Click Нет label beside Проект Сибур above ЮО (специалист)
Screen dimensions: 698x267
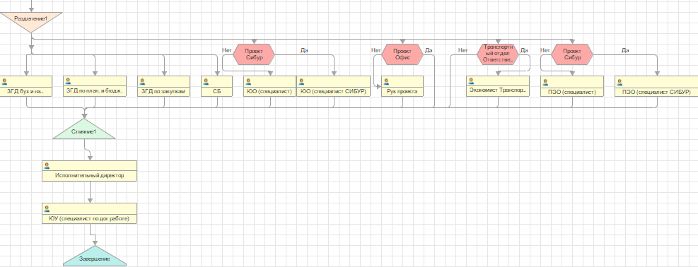[226, 50]
